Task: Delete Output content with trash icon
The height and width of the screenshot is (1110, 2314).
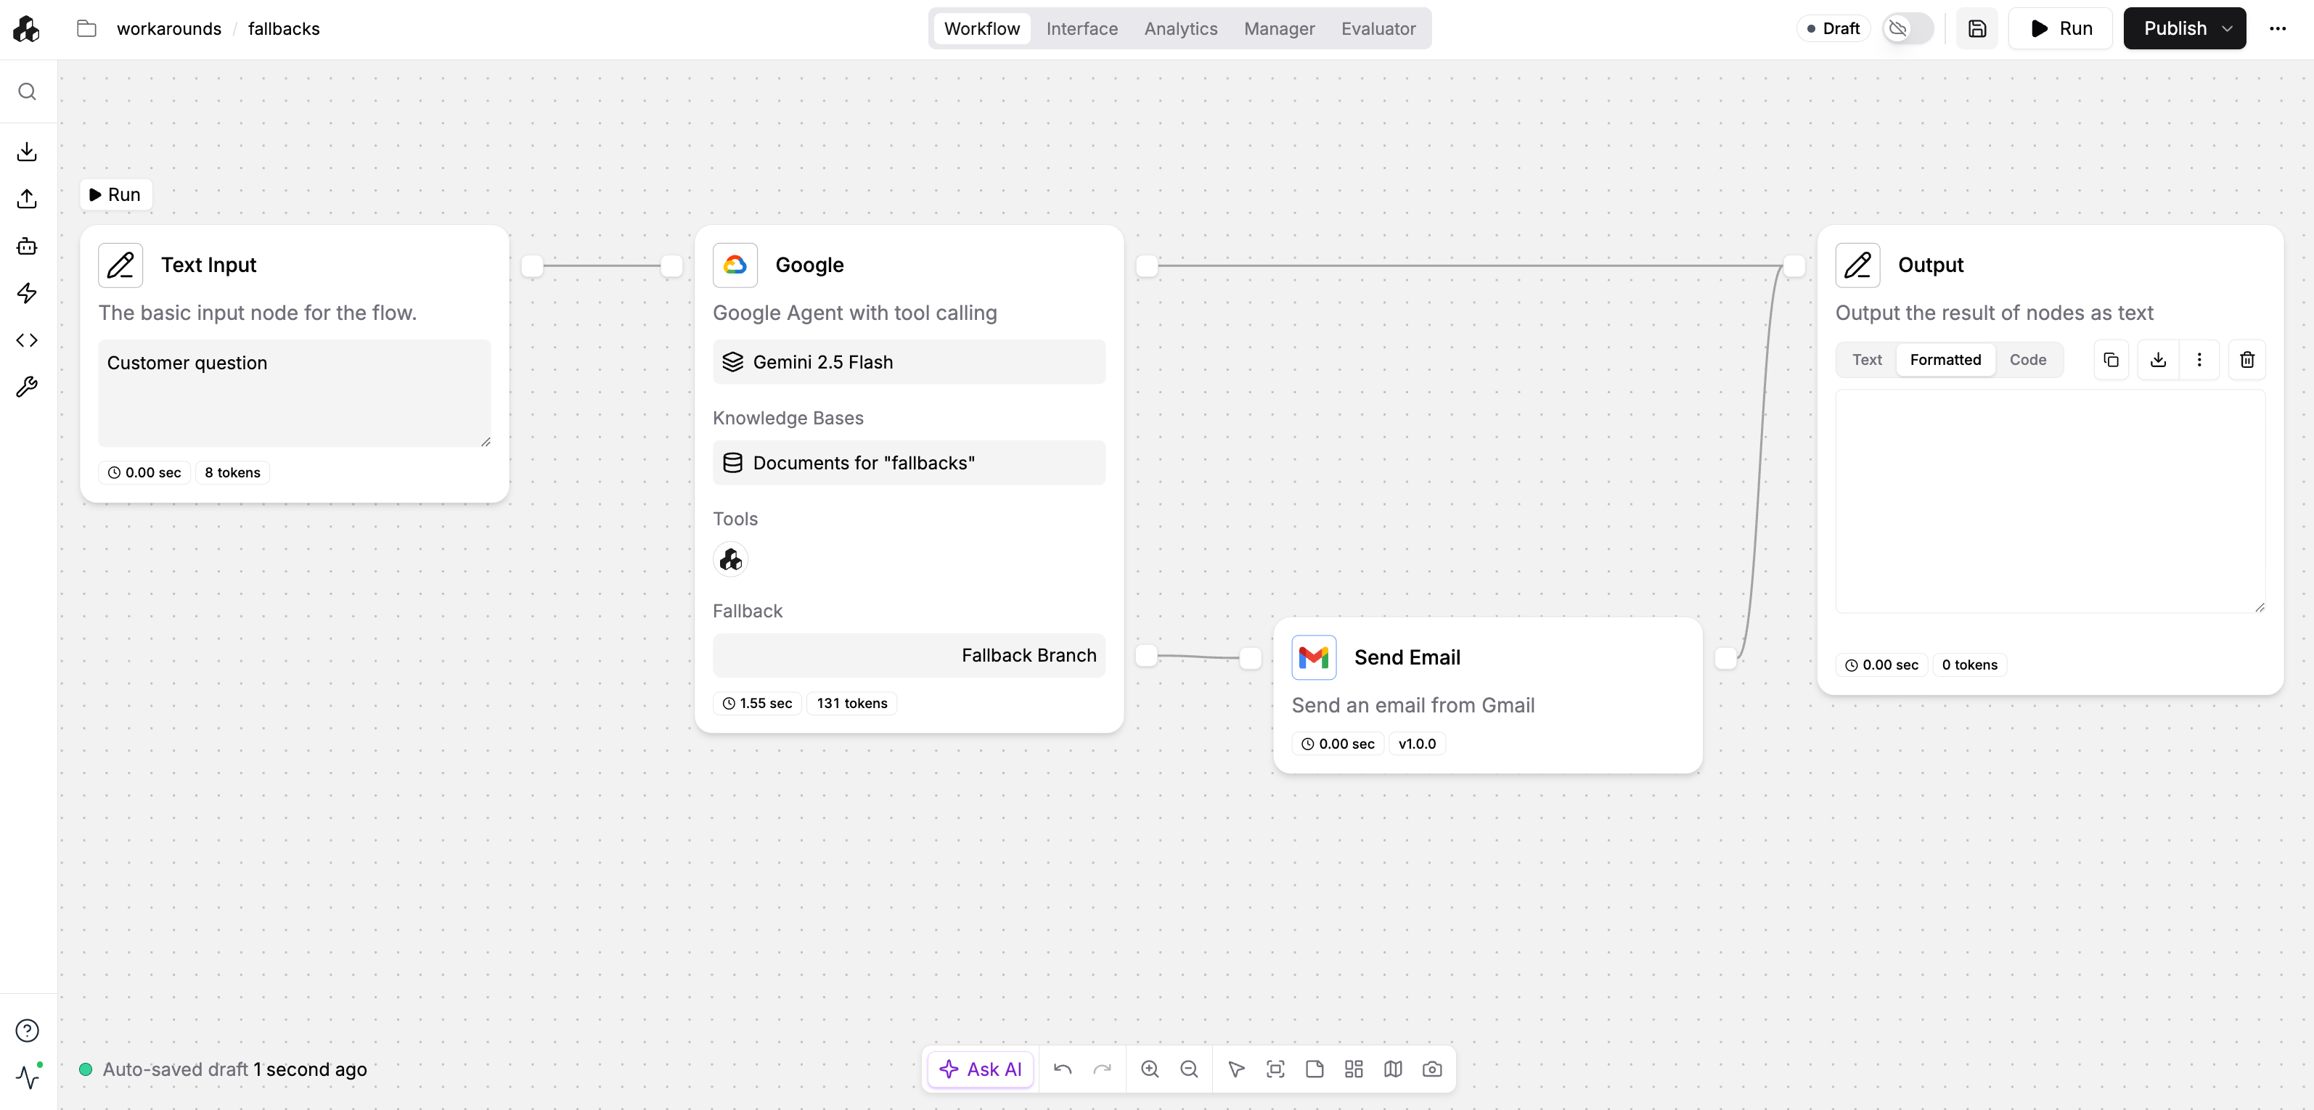Action: (x=2246, y=359)
